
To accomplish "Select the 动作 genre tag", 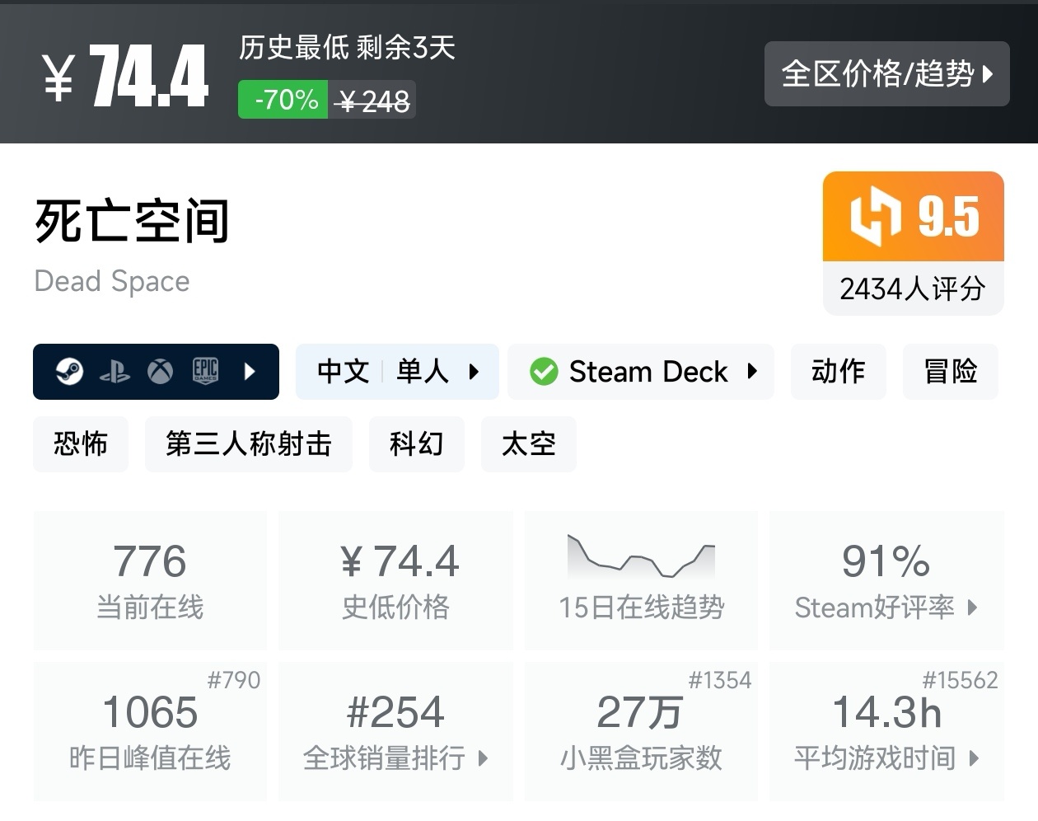I will click(x=839, y=372).
